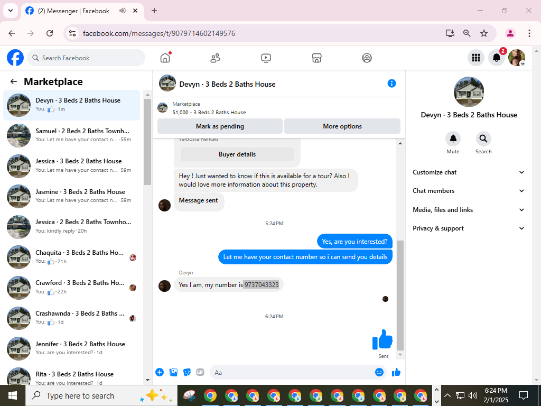
Task: Send a thumbs-up like from the composer
Action: coord(396,372)
